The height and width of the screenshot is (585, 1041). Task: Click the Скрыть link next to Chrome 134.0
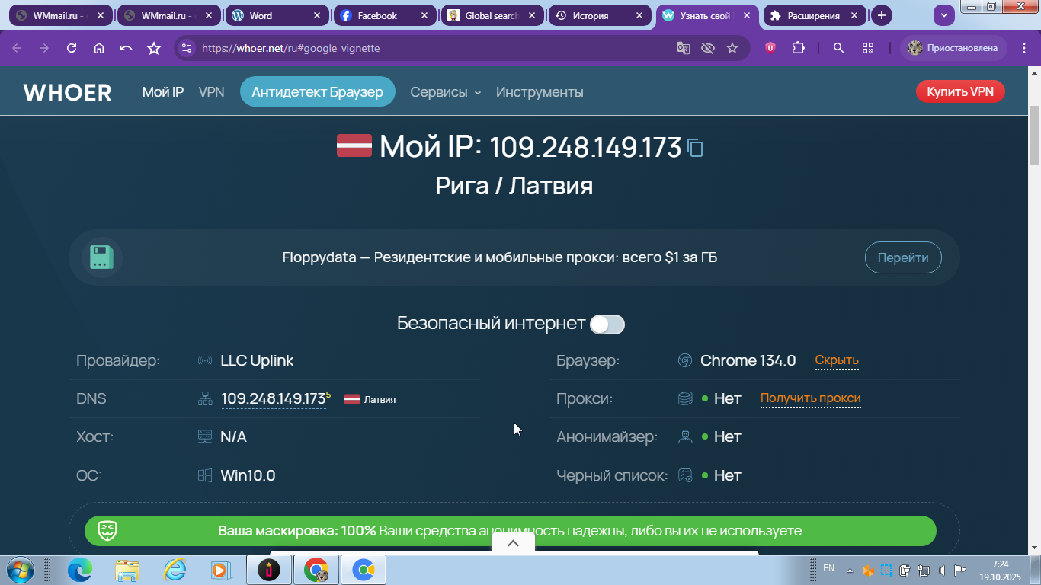837,360
